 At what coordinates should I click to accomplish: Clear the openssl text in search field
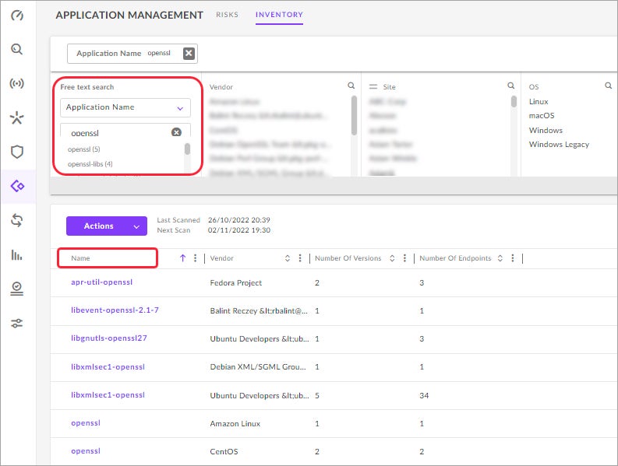coord(176,132)
